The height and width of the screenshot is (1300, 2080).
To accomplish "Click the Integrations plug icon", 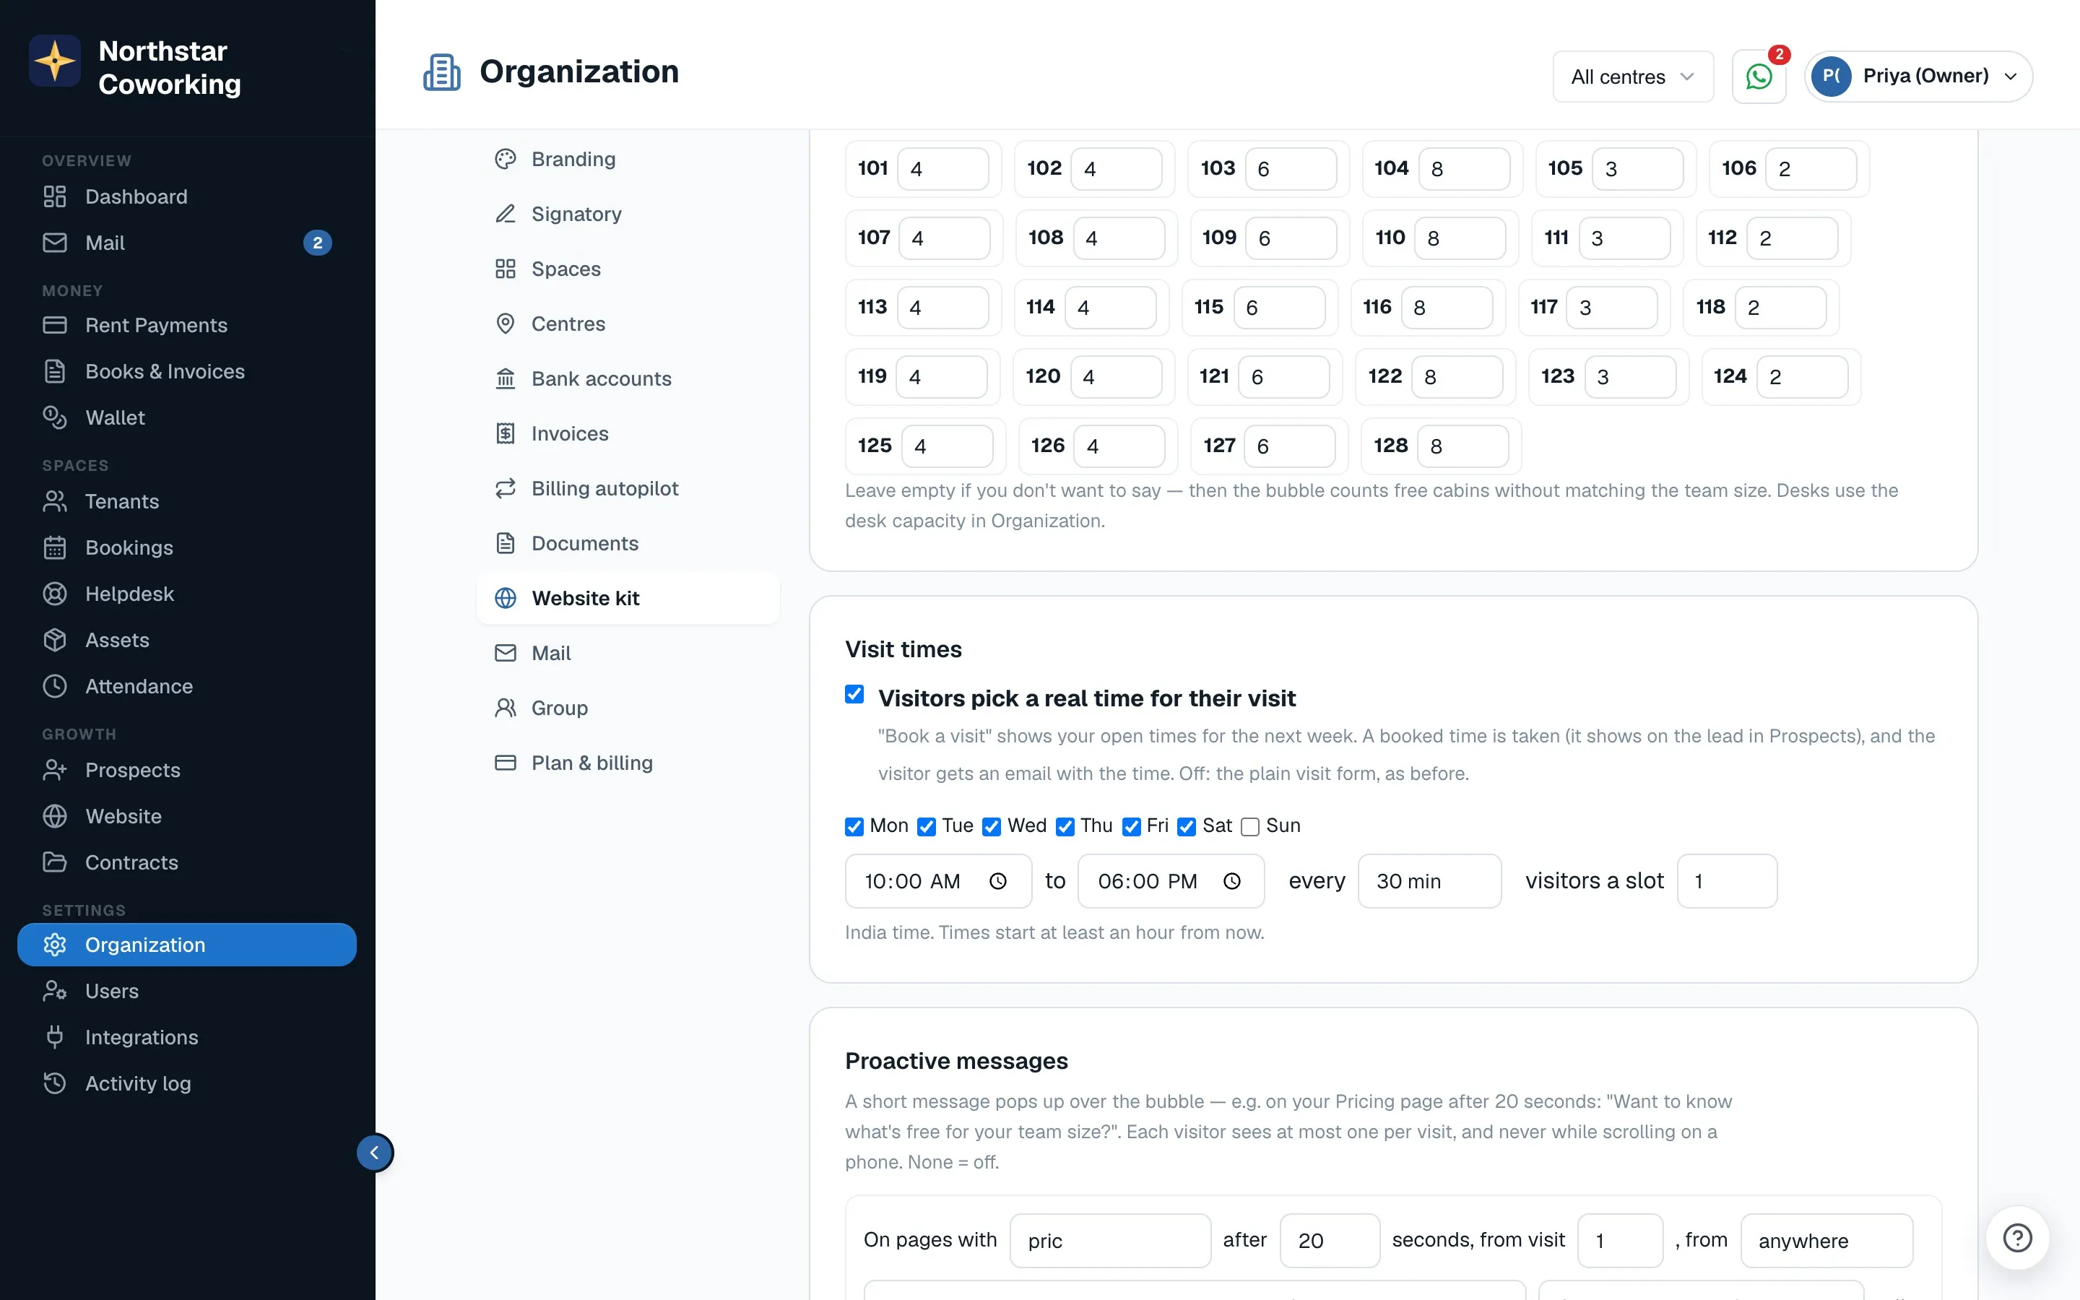I will [55, 1037].
